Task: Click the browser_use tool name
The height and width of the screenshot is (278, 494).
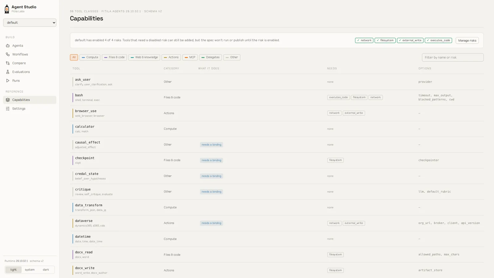Action: tap(86, 111)
